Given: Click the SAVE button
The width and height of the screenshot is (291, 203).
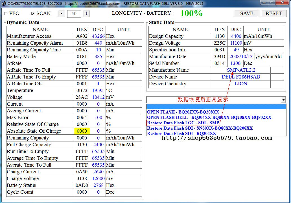Looking at the screenshot, I should (x=247, y=14).
